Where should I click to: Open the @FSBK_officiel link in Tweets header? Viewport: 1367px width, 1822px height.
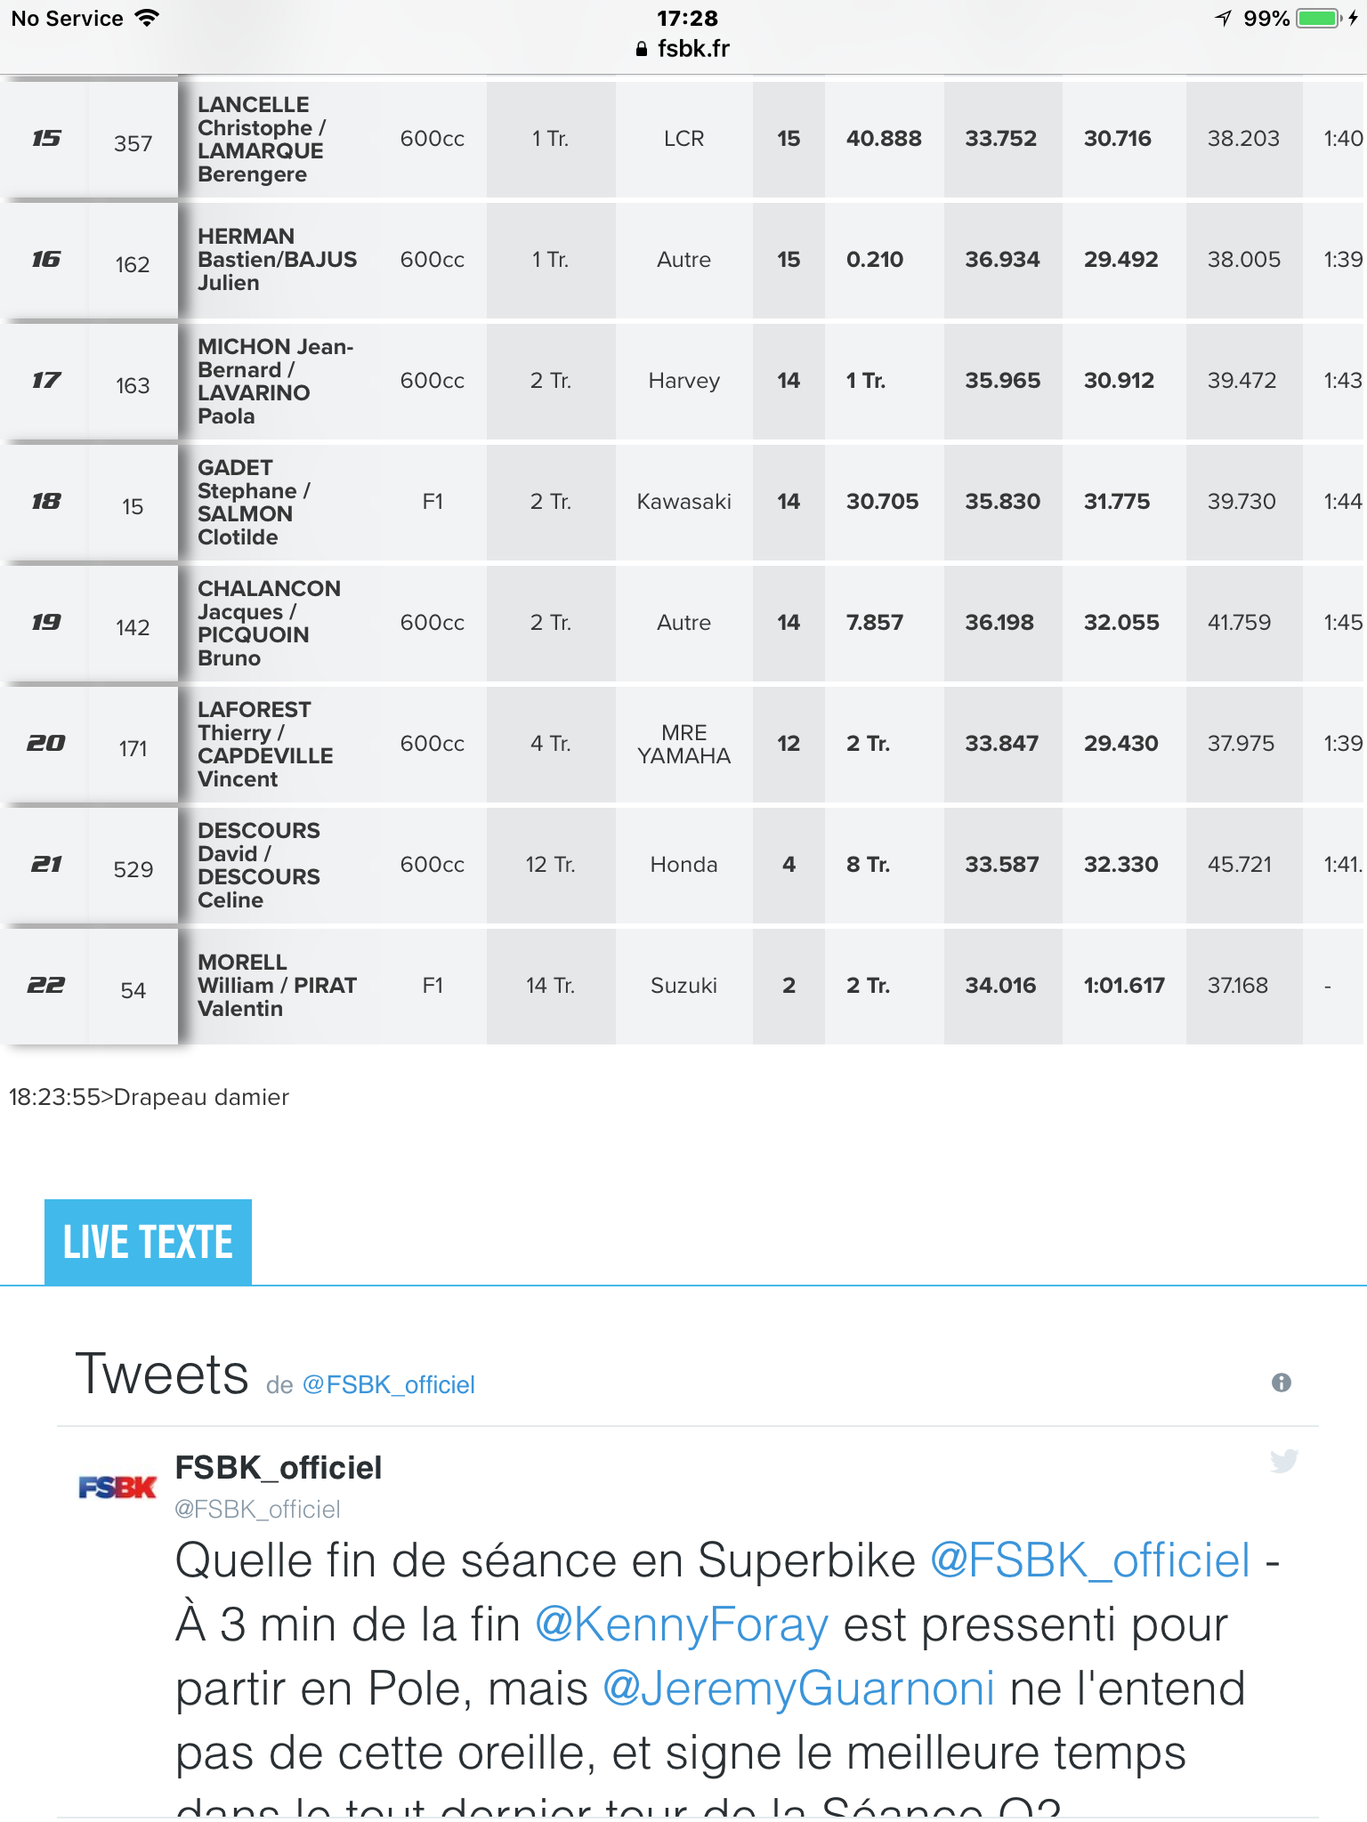point(389,1385)
